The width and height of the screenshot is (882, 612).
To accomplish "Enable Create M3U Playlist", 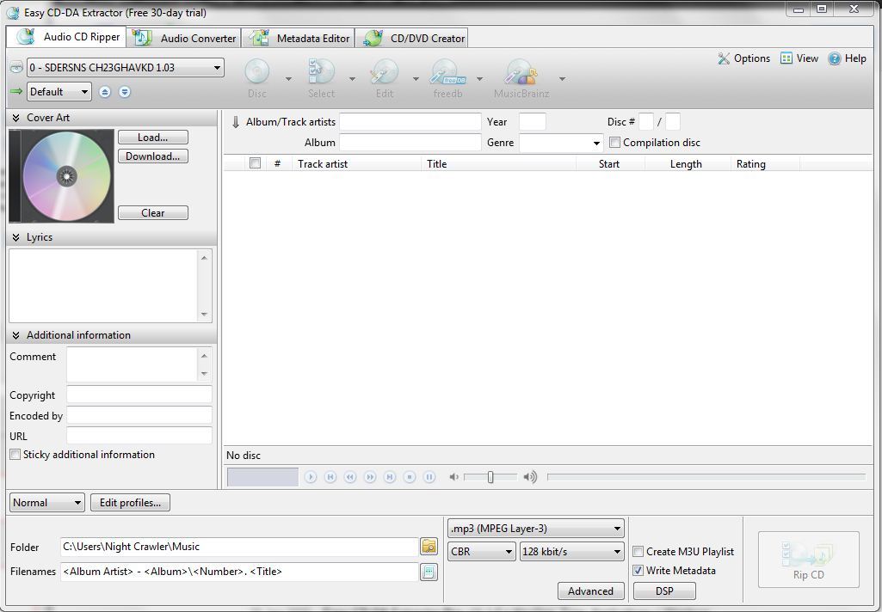I will pyautogui.click(x=638, y=552).
